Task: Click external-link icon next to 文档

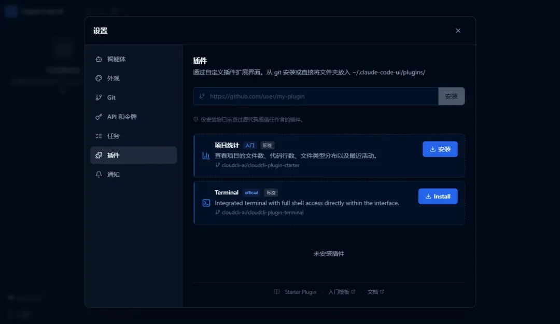Action: pyautogui.click(x=382, y=291)
